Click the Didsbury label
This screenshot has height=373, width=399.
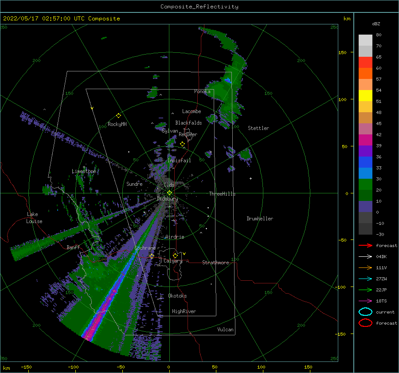[x=167, y=199]
